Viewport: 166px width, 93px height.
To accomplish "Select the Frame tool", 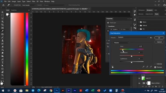I will pyautogui.click(x=2, y=28).
